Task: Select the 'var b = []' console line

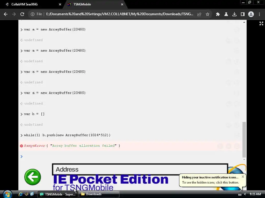Action: [x=34, y=114]
